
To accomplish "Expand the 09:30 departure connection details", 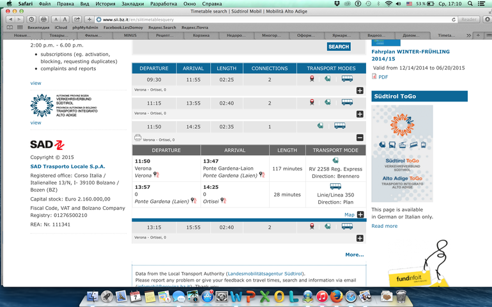I will tap(360, 91).
